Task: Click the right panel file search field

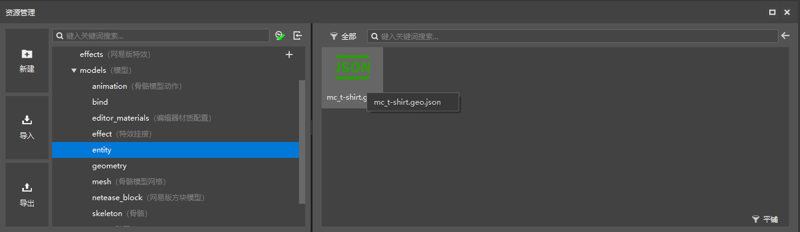Action: (x=572, y=36)
